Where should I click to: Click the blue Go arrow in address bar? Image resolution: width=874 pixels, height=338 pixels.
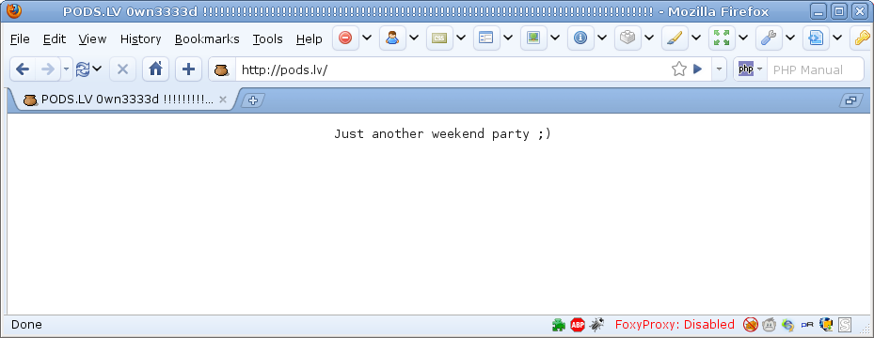tap(697, 69)
